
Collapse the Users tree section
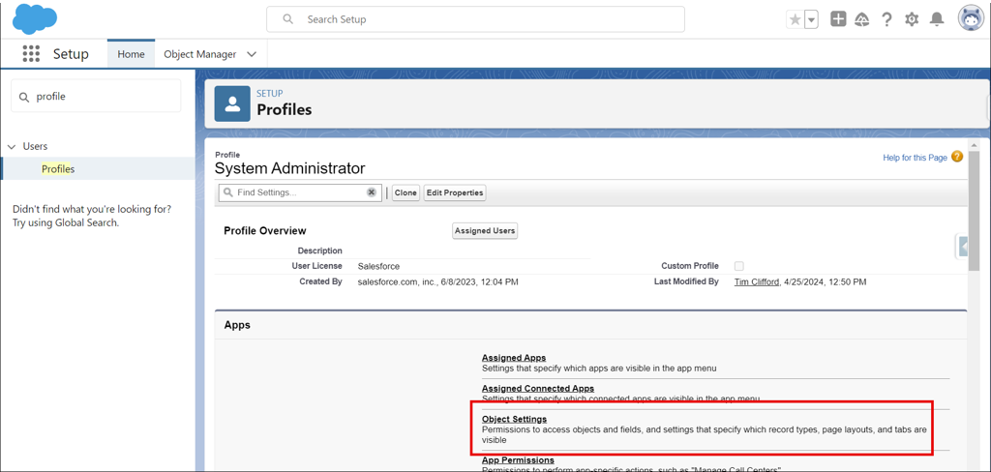point(12,147)
